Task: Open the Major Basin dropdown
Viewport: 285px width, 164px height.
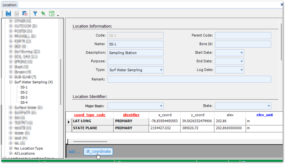Action: [161, 106]
